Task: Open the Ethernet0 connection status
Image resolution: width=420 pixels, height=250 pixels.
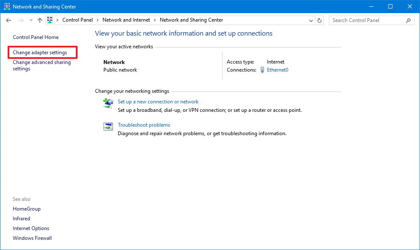Action: [x=278, y=69]
